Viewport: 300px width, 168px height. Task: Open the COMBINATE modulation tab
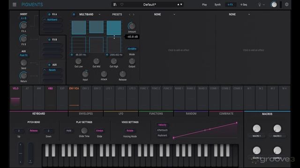226,114
